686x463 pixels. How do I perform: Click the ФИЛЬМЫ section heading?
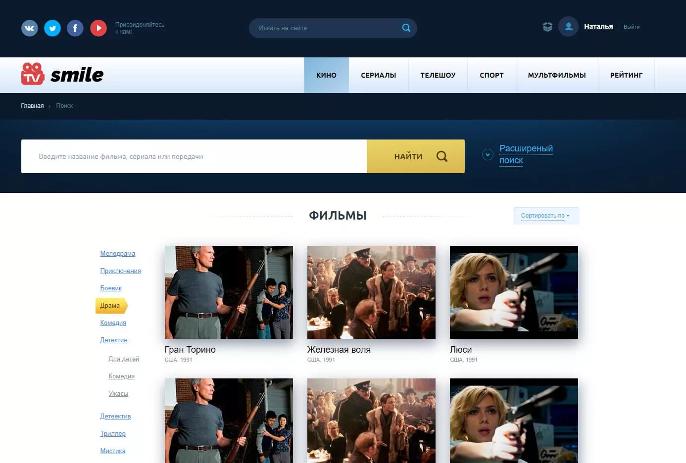338,216
